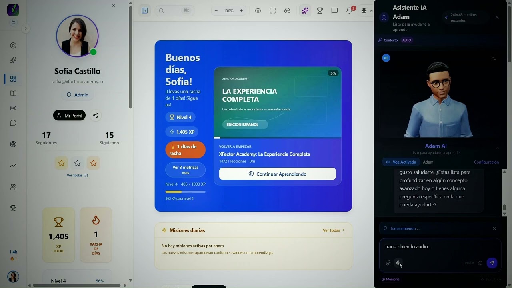Toggle the eye visibility mode

point(258,11)
